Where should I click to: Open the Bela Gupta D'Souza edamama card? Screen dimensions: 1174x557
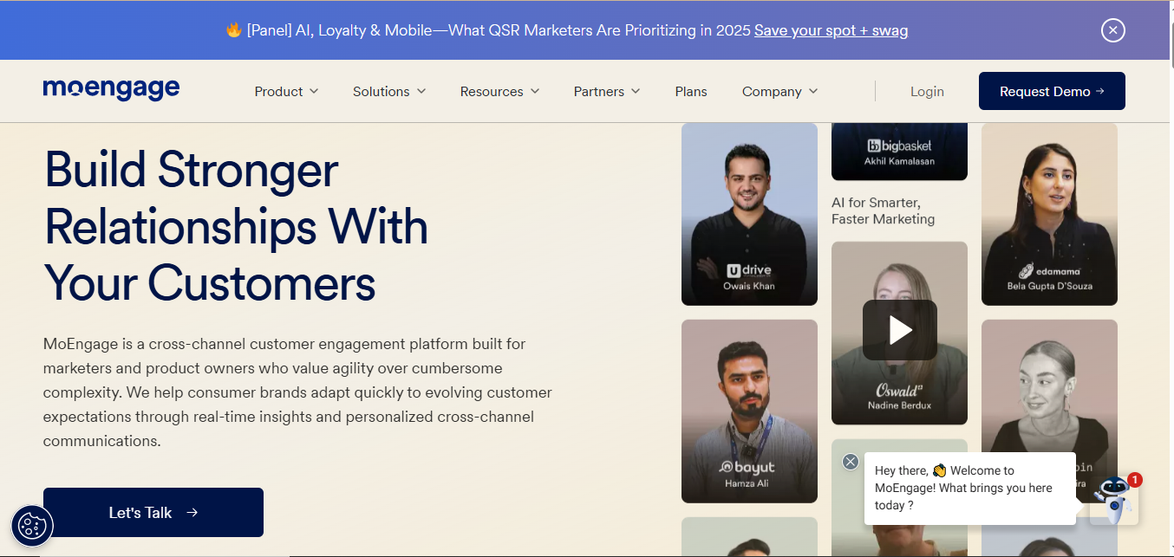[1049, 214]
